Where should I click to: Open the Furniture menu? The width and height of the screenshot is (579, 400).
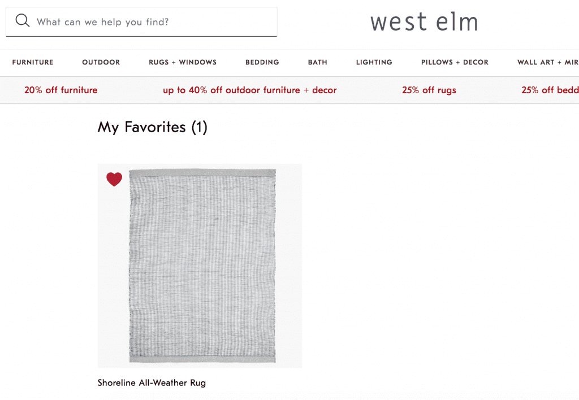coord(33,62)
